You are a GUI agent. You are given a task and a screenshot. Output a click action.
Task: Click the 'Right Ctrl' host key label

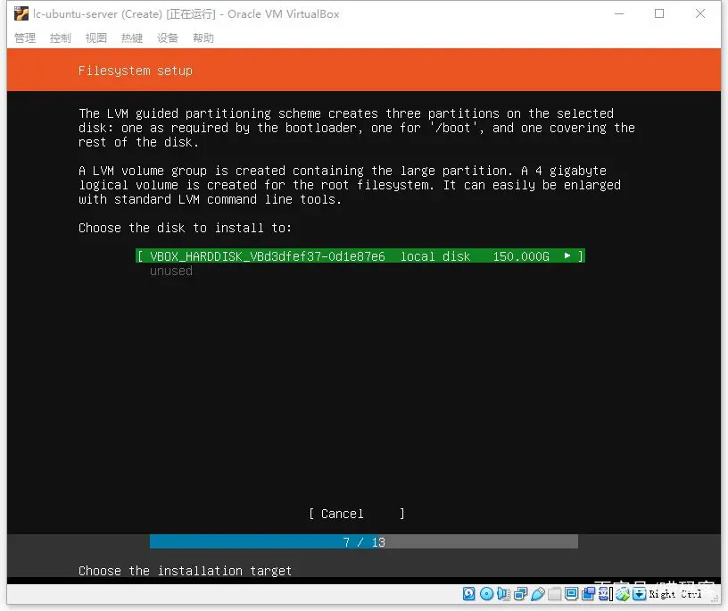675,594
